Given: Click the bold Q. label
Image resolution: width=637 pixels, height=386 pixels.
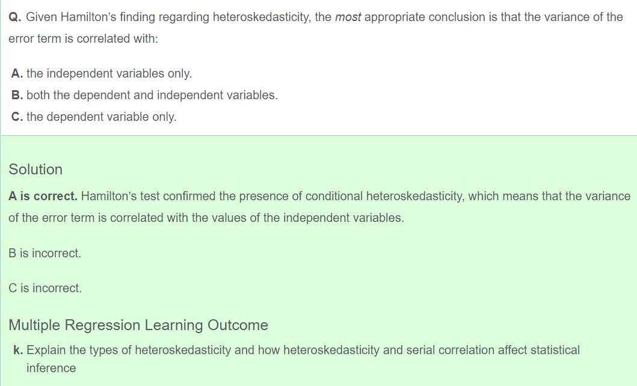Looking at the screenshot, I should pos(15,17).
